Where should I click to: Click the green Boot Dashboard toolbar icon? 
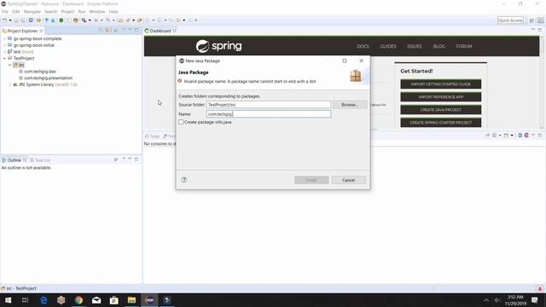click(61, 20)
